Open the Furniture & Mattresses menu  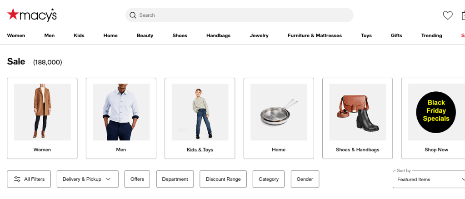[x=315, y=35]
